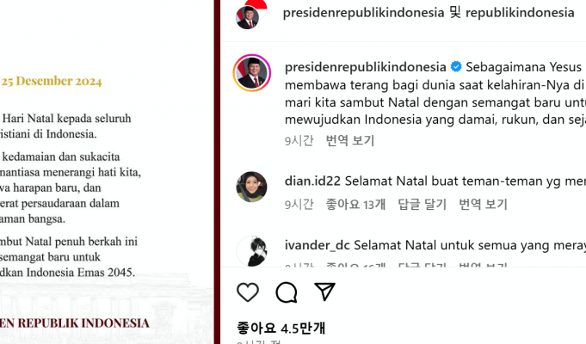Show translation under the caption
Image resolution: width=586 pixels, height=344 pixels.
click(350, 141)
